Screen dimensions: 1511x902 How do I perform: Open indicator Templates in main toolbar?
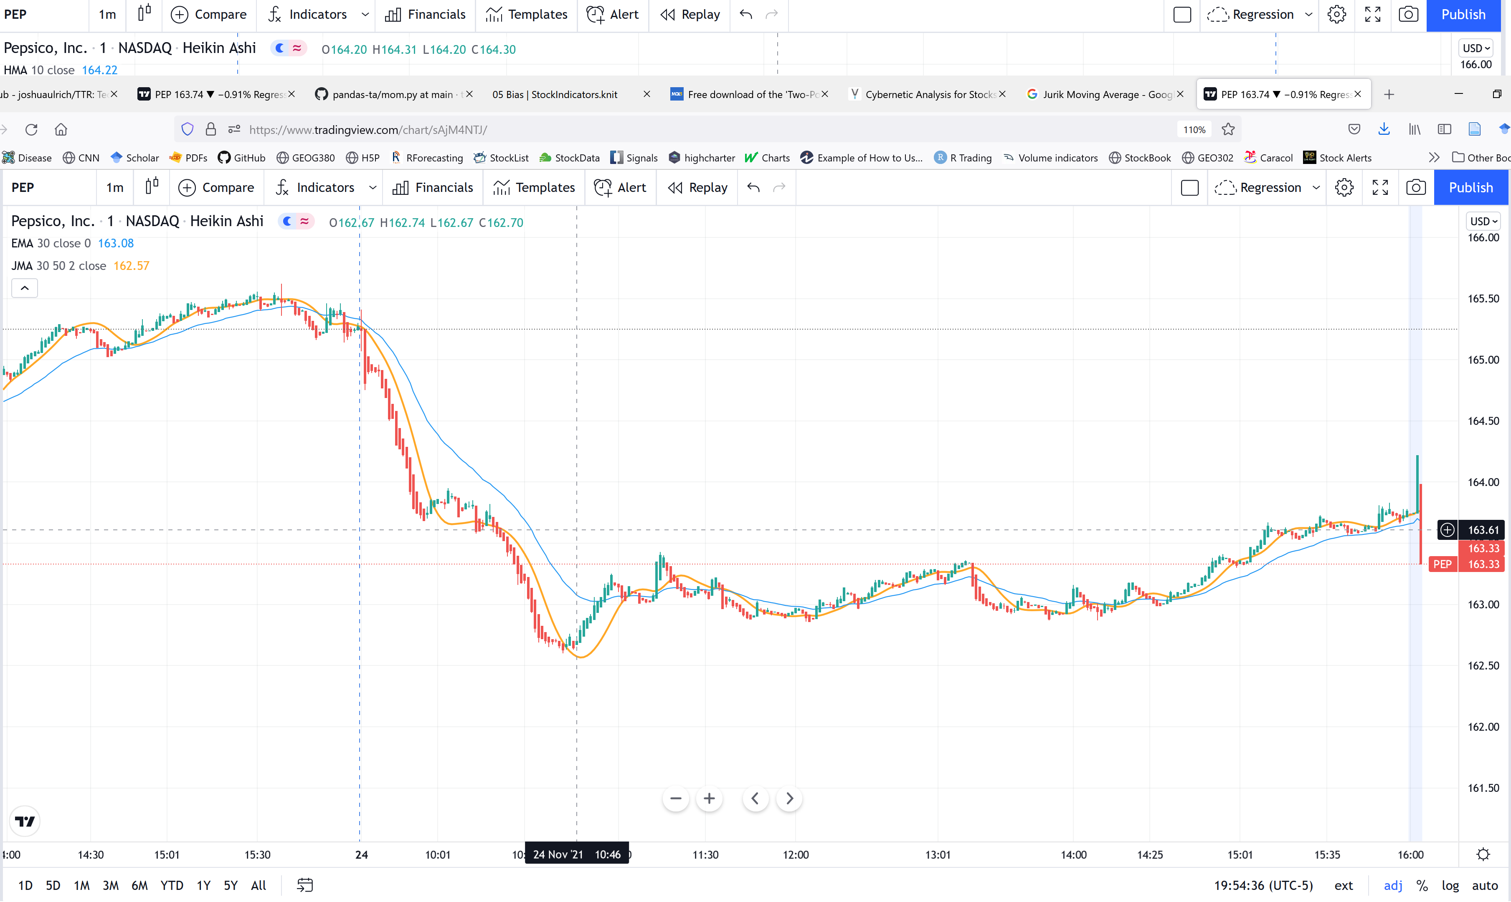tap(534, 187)
